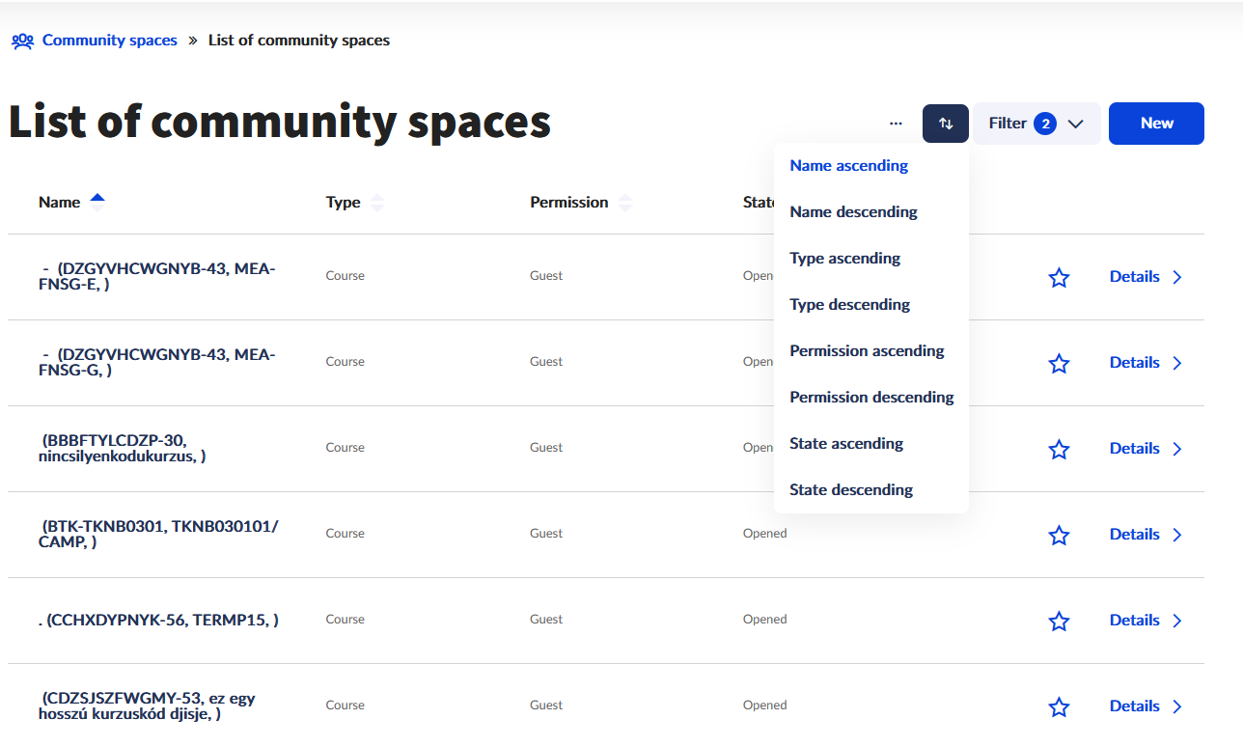
Task: Choose Type ascending from sort menu
Action: coord(844,259)
